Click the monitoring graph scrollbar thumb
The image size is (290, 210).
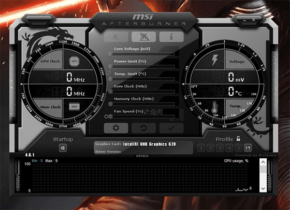coord(263,169)
